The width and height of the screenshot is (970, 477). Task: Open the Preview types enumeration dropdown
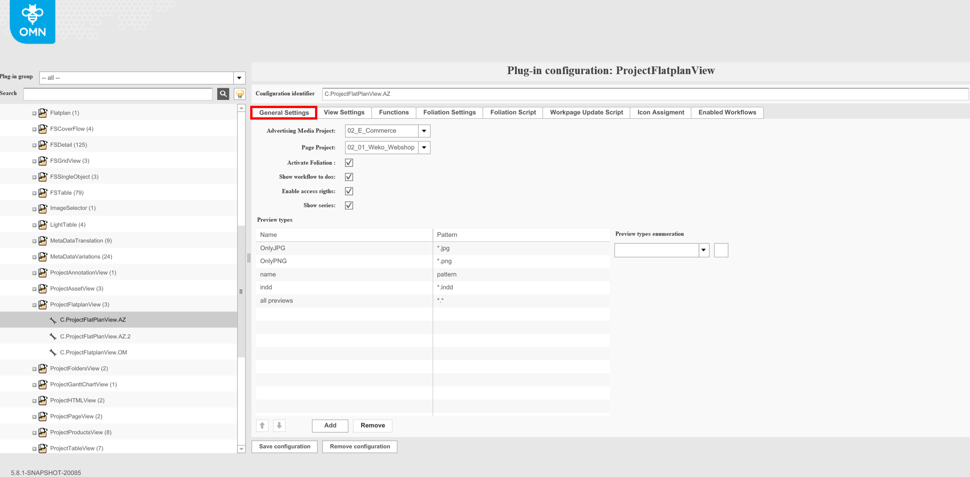tap(703, 250)
